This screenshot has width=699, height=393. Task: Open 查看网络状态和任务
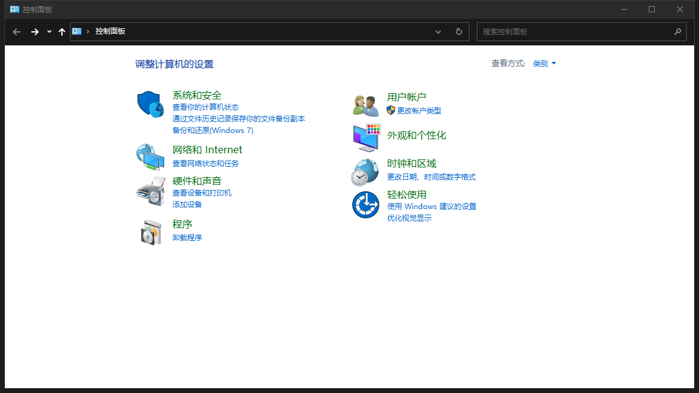click(x=207, y=163)
